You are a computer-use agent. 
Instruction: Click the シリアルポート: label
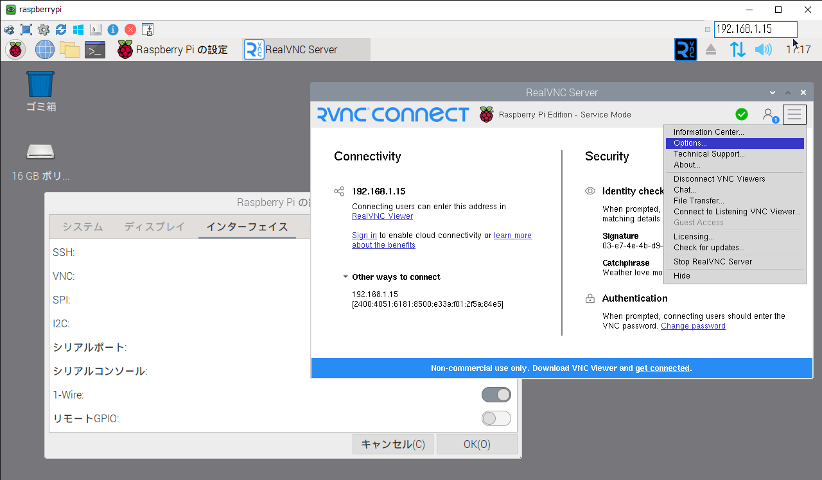(90, 348)
